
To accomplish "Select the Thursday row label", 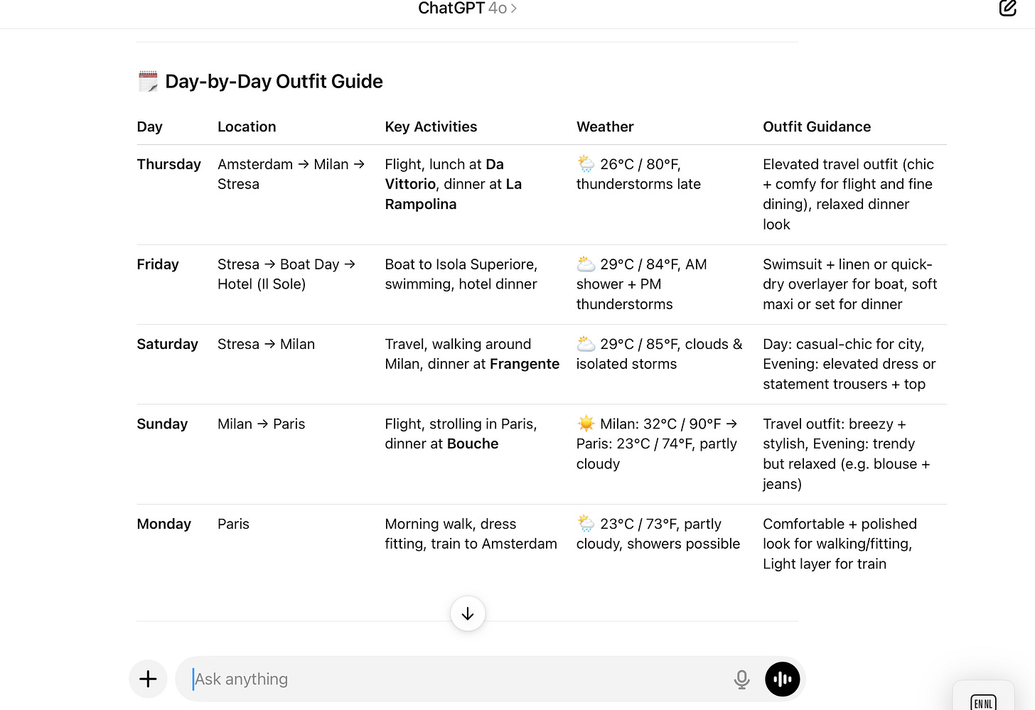I will (x=169, y=164).
